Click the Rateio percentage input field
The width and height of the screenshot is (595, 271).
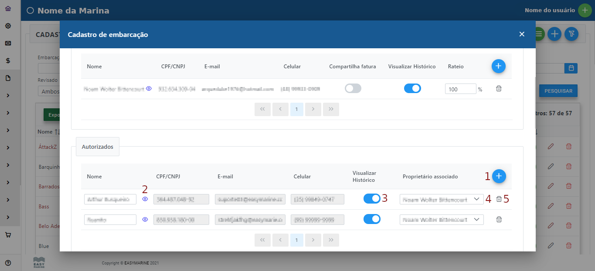460,89
